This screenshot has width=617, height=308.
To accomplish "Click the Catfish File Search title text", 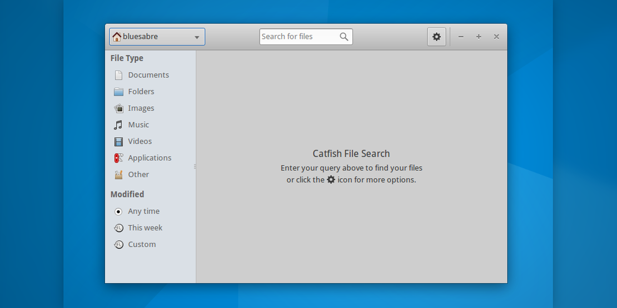I will coord(351,154).
